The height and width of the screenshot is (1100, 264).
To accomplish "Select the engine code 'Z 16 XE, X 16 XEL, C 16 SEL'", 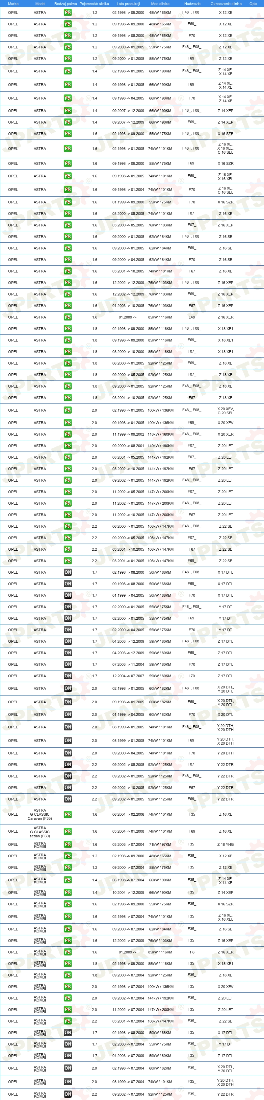I will coord(226,149).
